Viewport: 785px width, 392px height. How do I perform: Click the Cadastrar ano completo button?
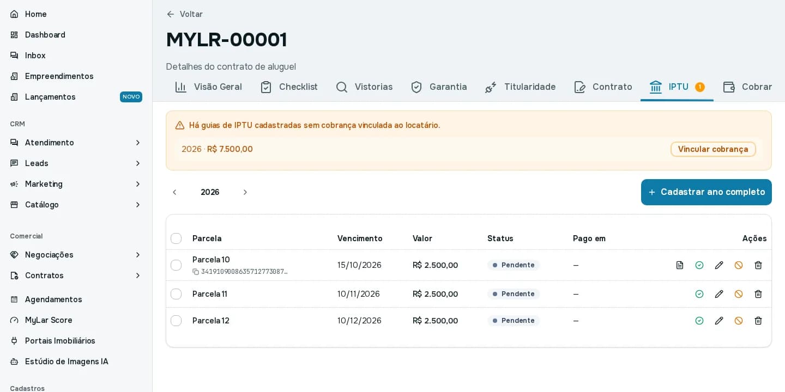click(x=706, y=192)
